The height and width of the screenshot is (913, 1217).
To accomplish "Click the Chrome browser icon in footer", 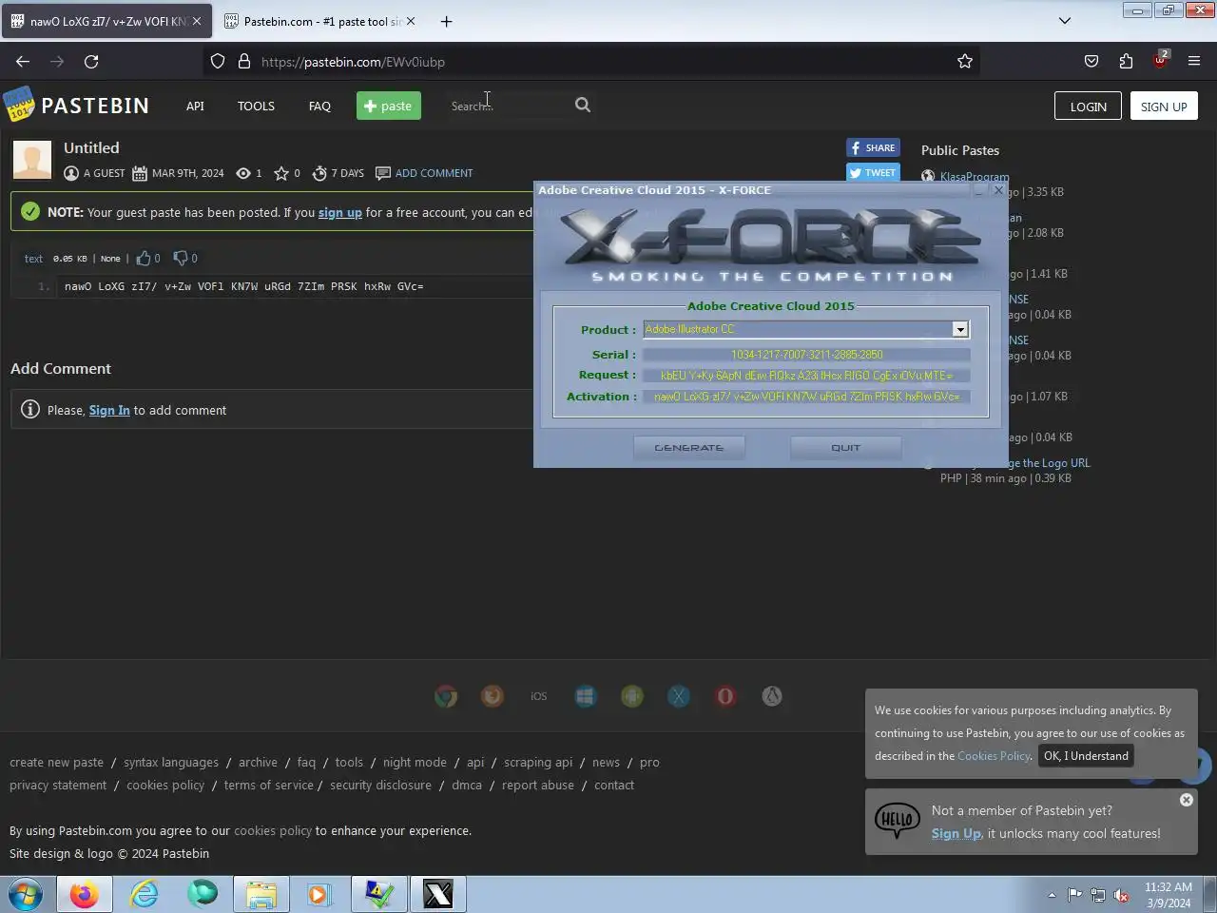I will 446,696.
